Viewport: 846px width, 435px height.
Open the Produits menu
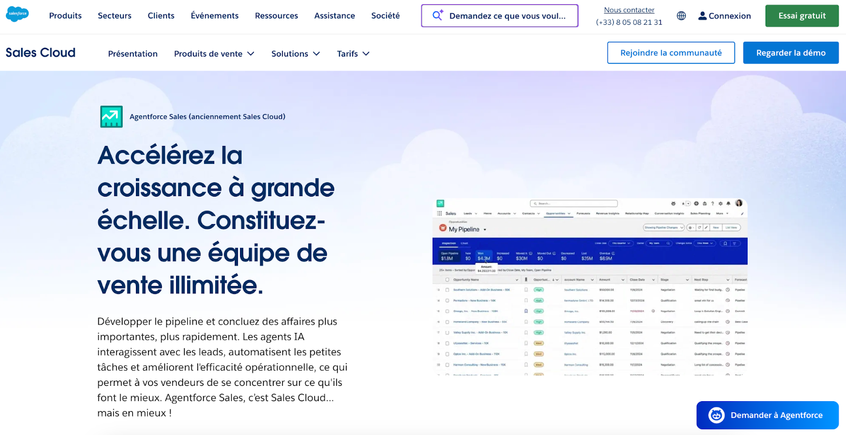click(65, 15)
